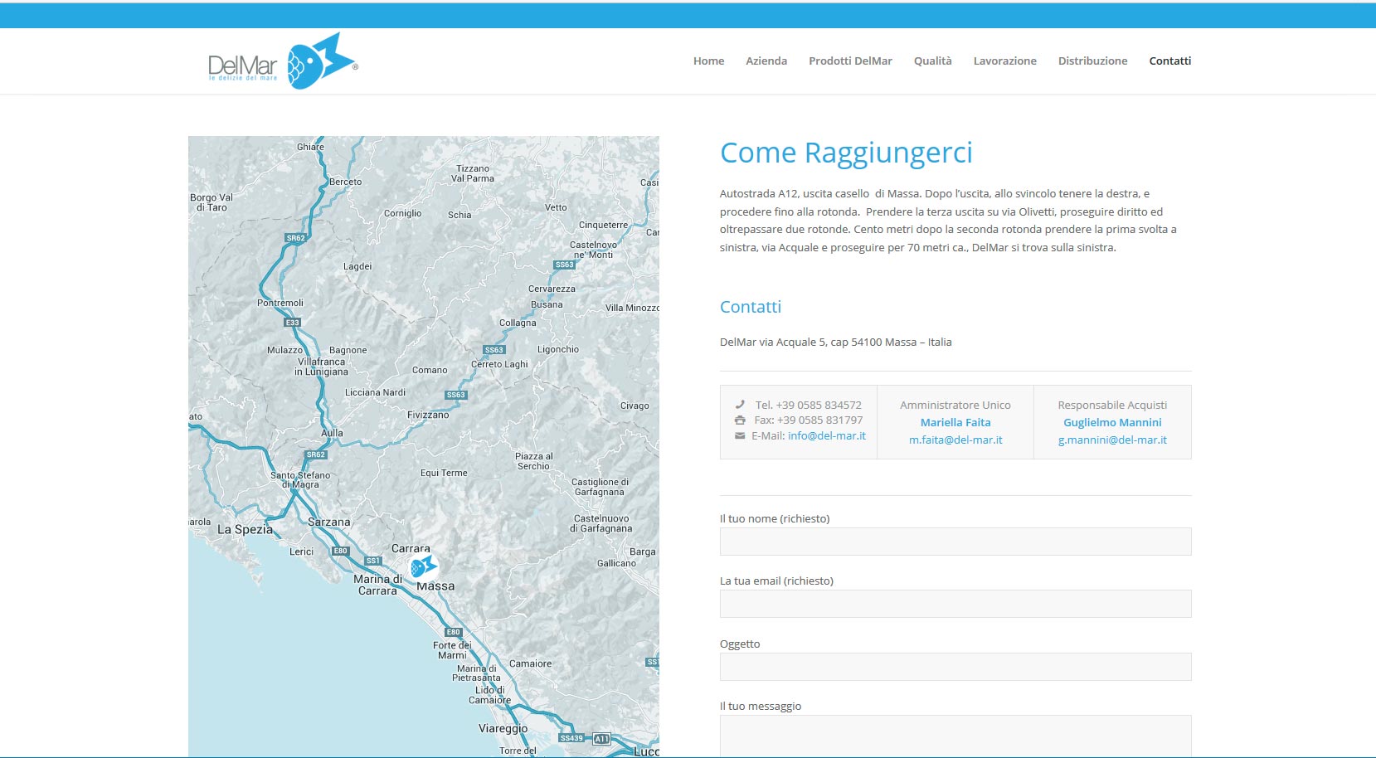Image resolution: width=1376 pixels, height=758 pixels.
Task: Click 'Tel. +39 0585 834572' text
Action: point(809,405)
